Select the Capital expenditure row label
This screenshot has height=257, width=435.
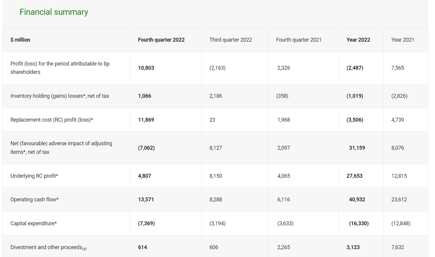[34, 223]
